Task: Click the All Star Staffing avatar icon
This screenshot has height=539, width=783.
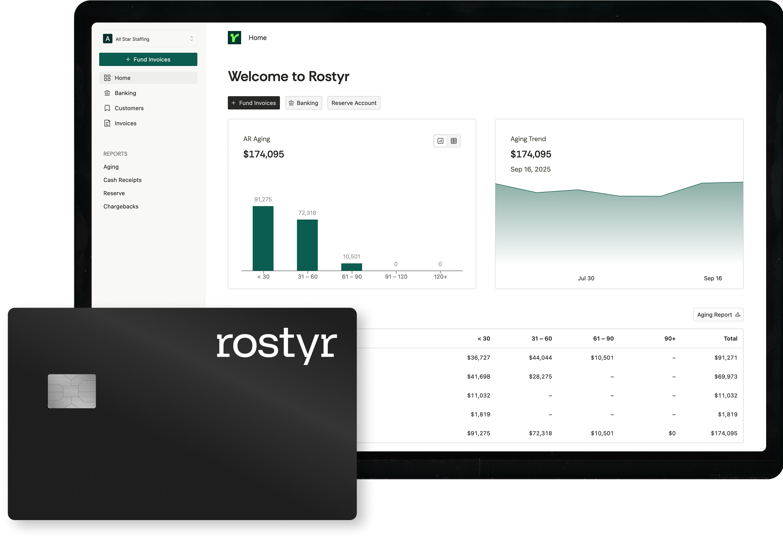Action: pyautogui.click(x=108, y=39)
